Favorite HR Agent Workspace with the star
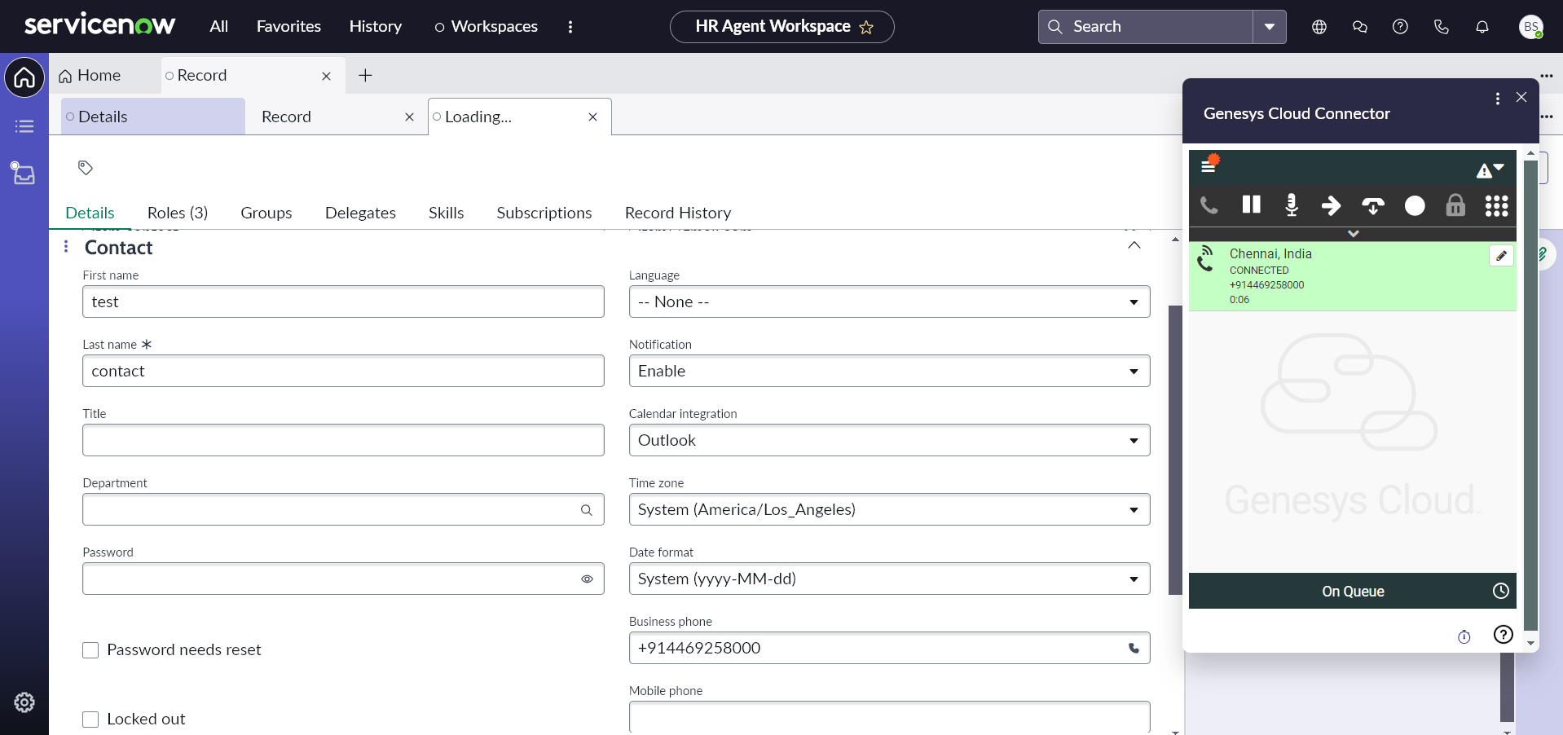Viewport: 1563px width, 735px height. (x=866, y=28)
